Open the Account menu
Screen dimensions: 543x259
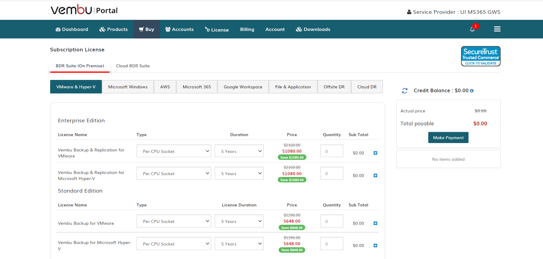click(275, 29)
